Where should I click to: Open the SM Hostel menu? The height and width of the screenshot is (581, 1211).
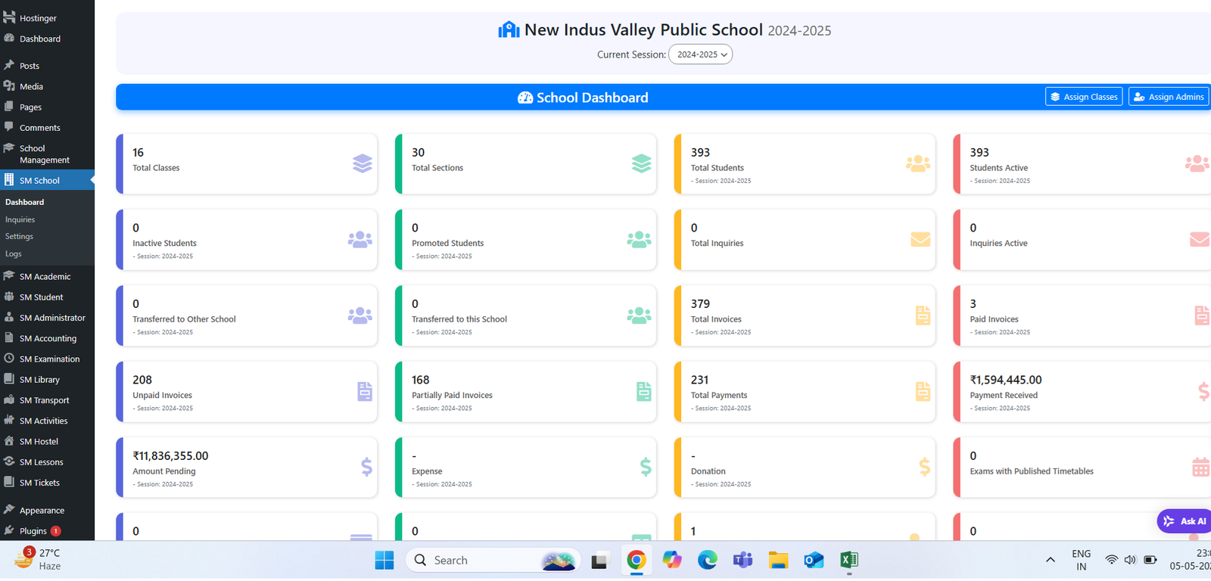click(x=47, y=441)
